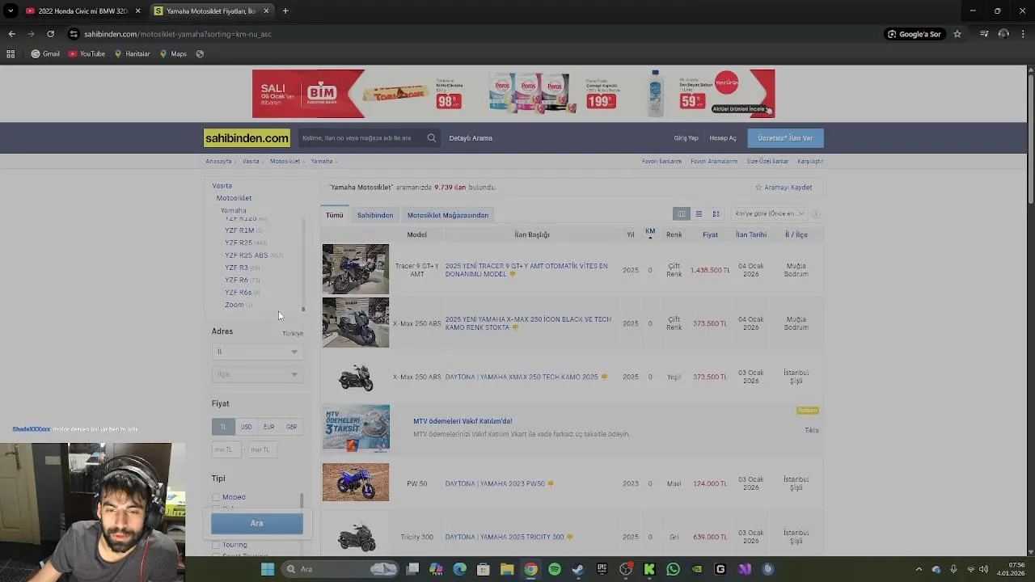The height and width of the screenshot is (582, 1035).
Task: Select TL currency option
Action: pos(223,427)
